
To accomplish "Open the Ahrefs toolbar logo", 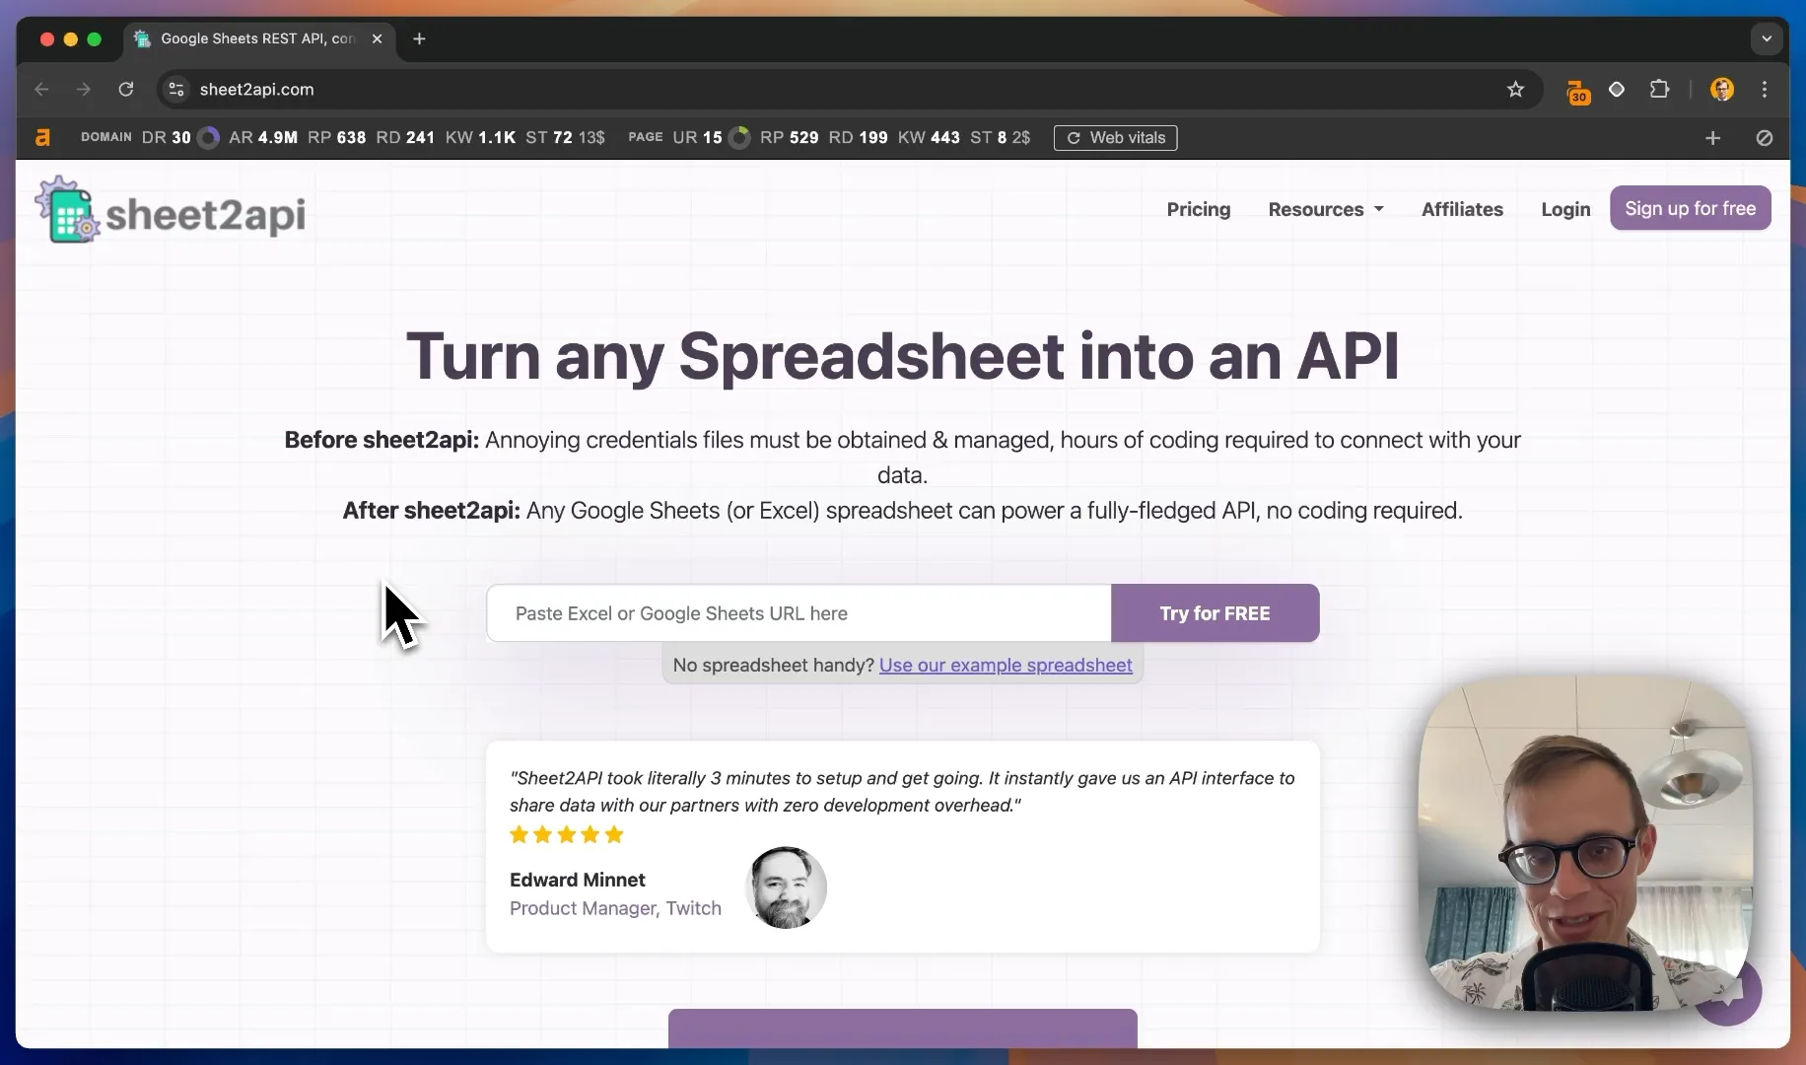I will [x=42, y=138].
